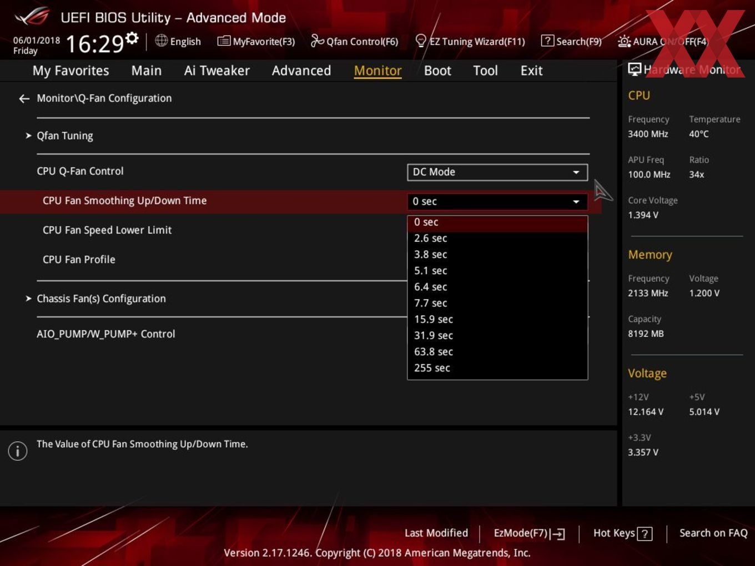Click the Search question mark icon
This screenshot has height=566, width=755.
tap(547, 41)
